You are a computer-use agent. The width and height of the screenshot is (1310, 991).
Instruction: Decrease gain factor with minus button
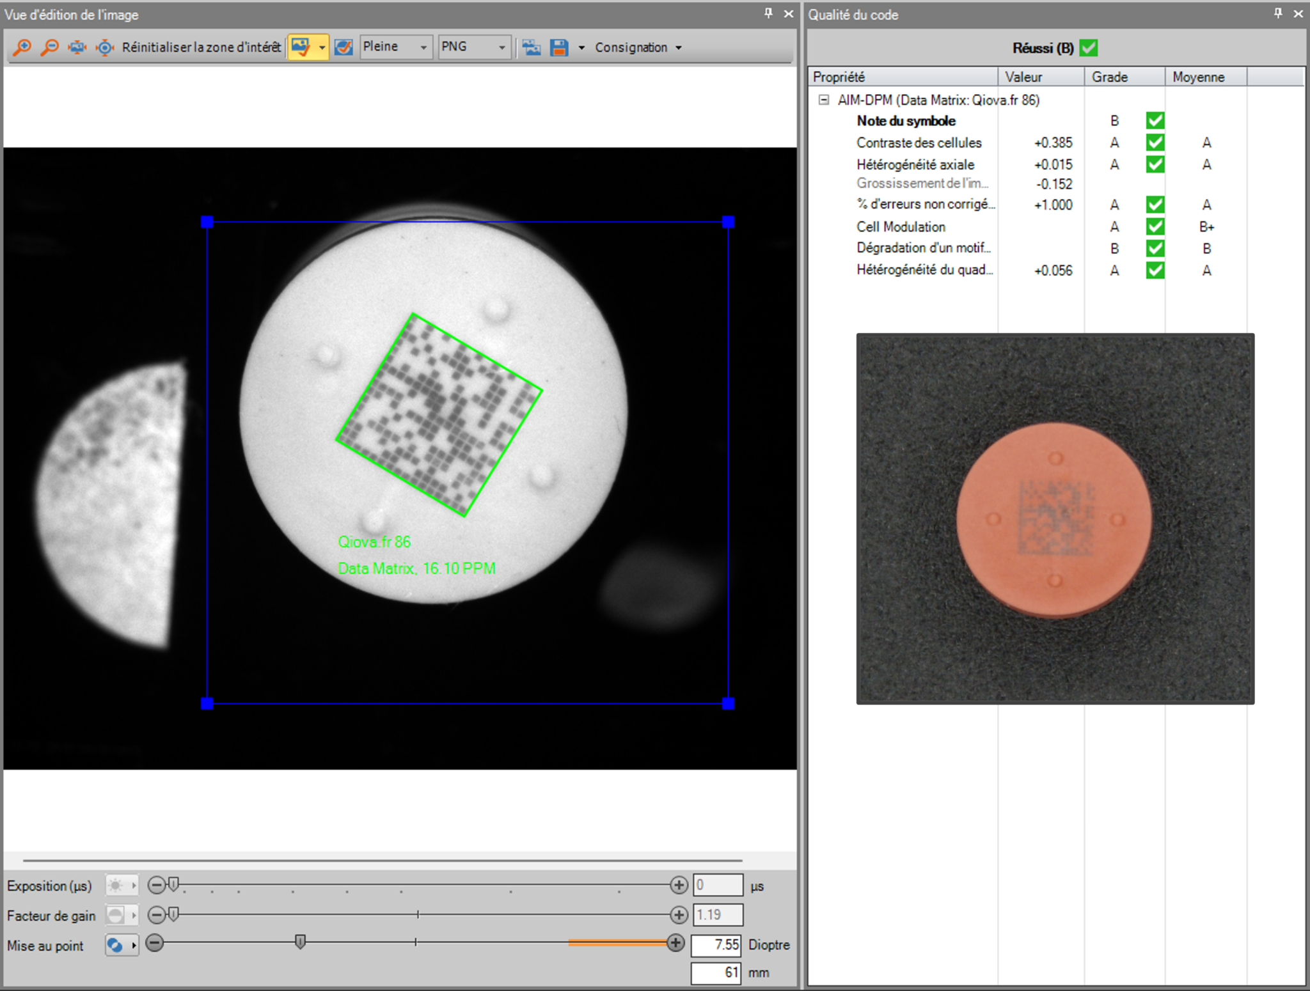pos(156,915)
